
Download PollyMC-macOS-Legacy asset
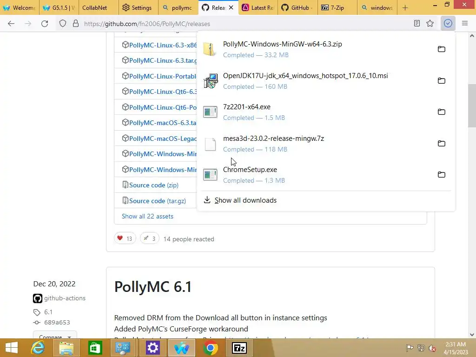163,139
